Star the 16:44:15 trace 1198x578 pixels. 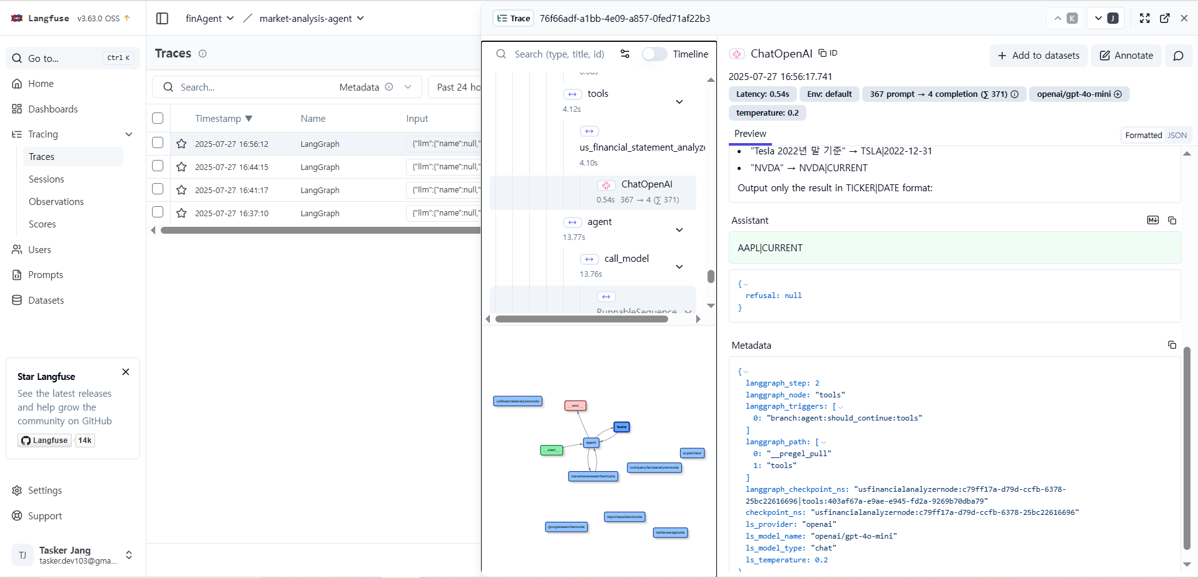click(x=181, y=167)
